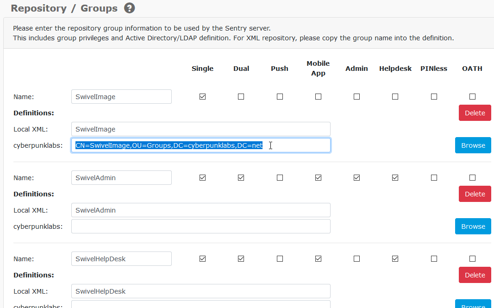Delete the SwivelAdmin group
Image resolution: width=494 pixels, height=308 pixels.
(475, 194)
